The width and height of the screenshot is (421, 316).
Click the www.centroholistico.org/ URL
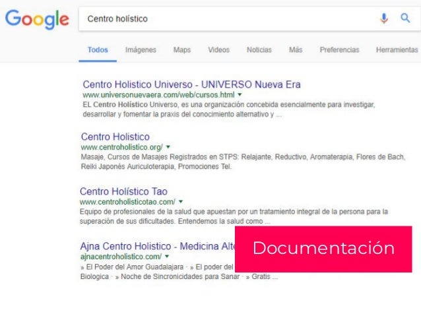pyautogui.click(x=121, y=147)
